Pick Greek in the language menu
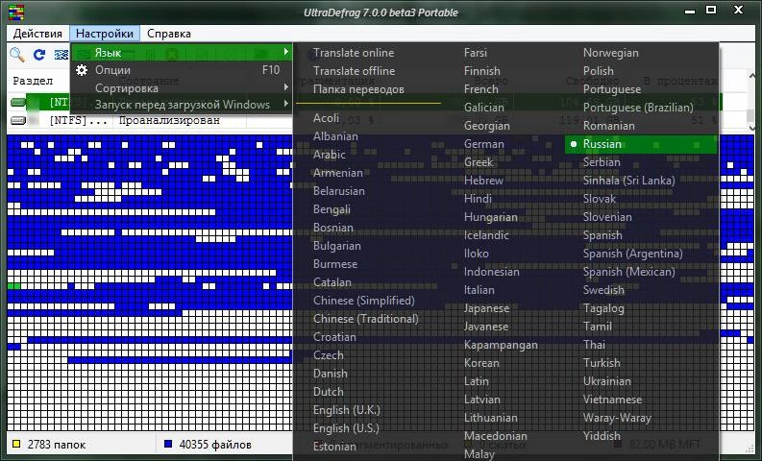The width and height of the screenshot is (762, 461). 479,162
